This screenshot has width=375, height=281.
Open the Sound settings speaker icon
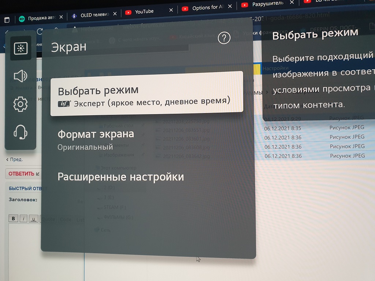coord(20,76)
